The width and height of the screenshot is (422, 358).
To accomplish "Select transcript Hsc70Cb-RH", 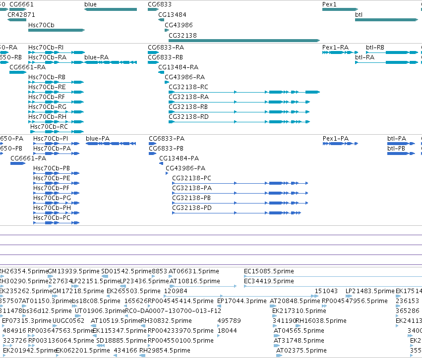I will coord(56,122).
